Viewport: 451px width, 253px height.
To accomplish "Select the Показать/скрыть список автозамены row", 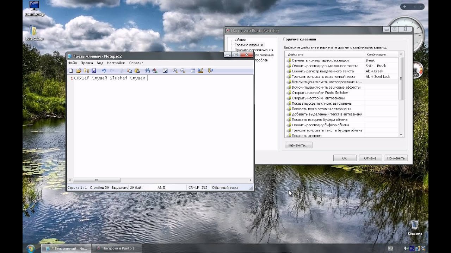I will tap(342, 103).
